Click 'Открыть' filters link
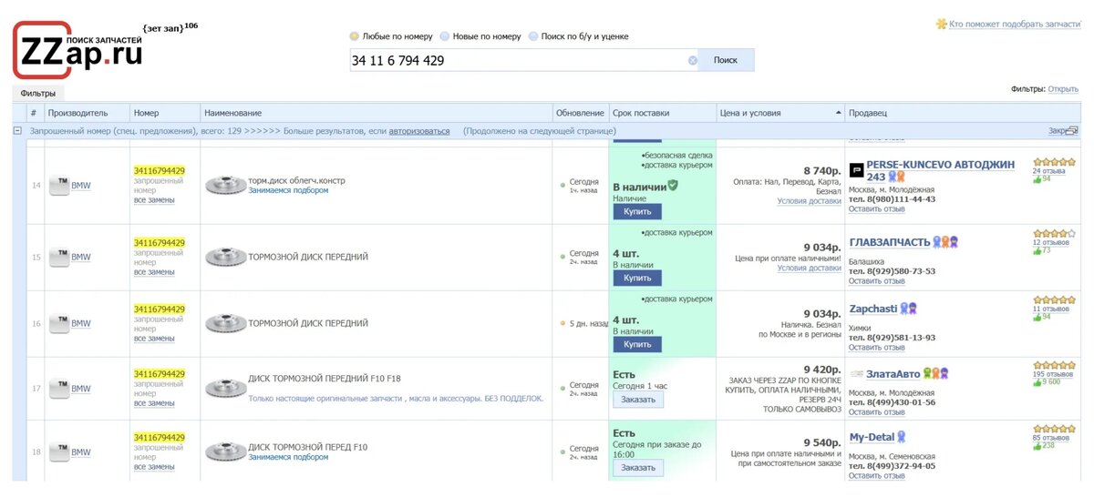The width and height of the screenshot is (1094, 497). point(1063,89)
